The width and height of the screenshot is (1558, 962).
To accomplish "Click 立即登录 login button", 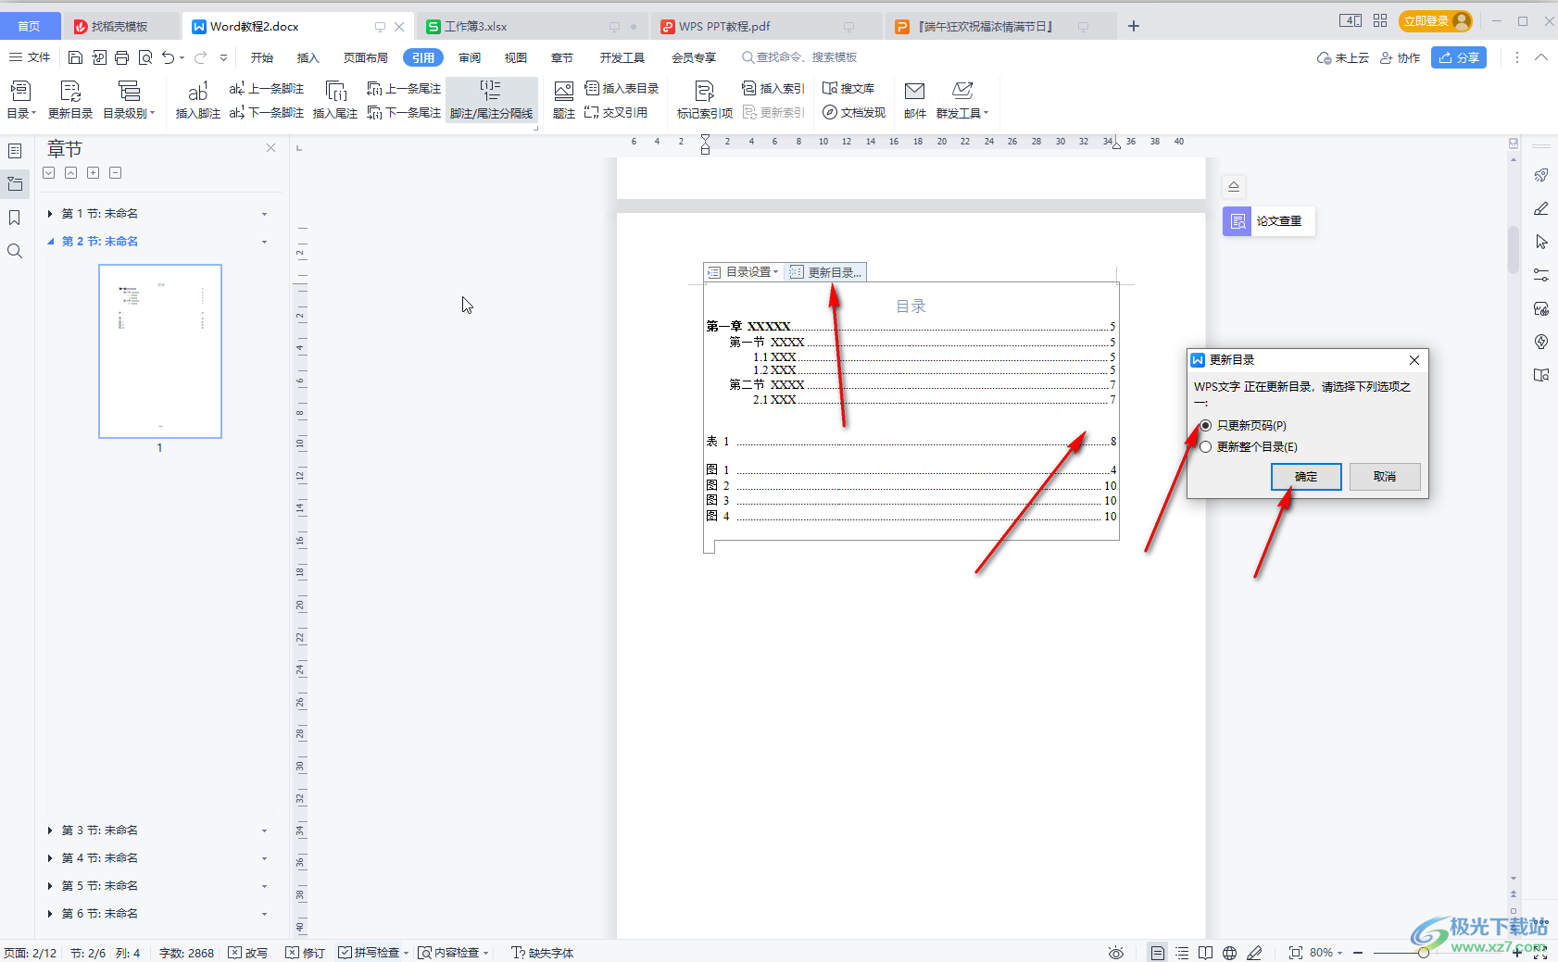I will (1436, 21).
